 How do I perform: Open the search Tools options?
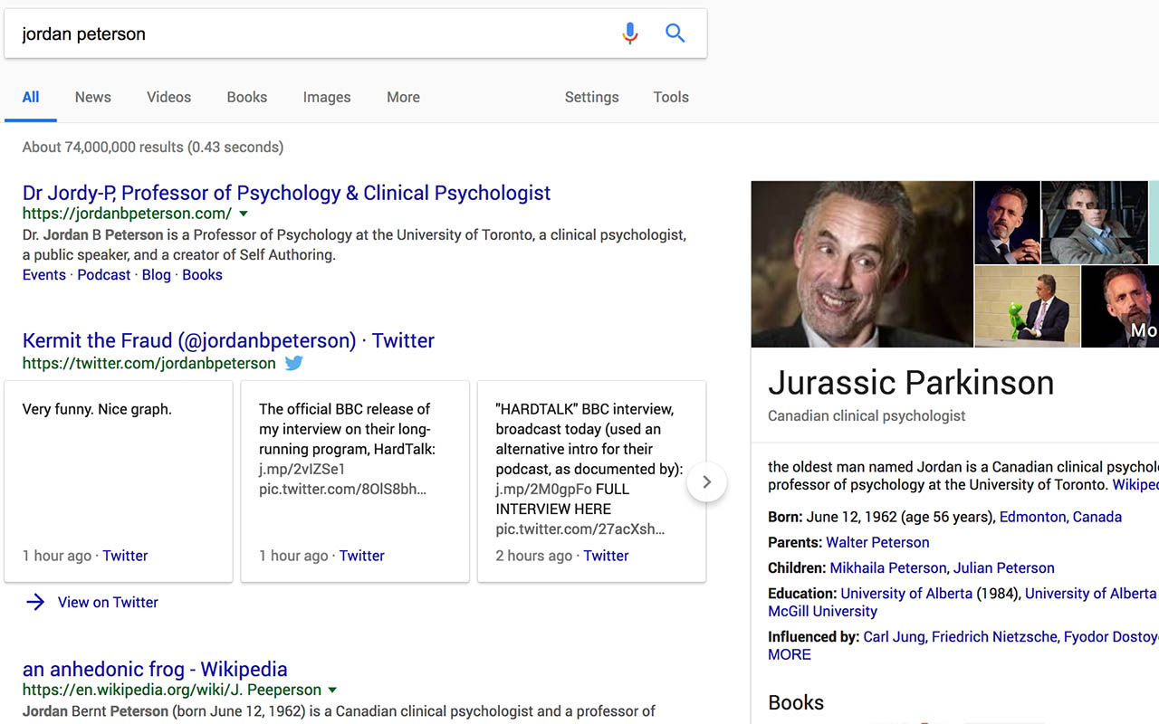pos(671,97)
